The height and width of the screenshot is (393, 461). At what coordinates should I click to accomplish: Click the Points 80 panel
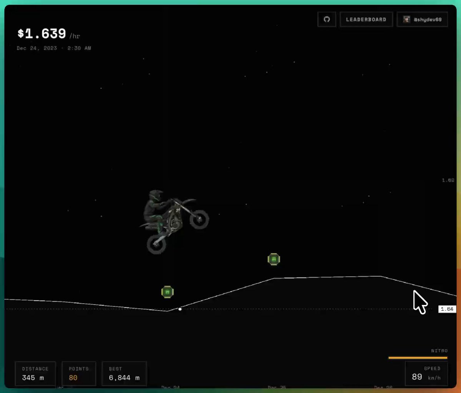tap(78, 373)
